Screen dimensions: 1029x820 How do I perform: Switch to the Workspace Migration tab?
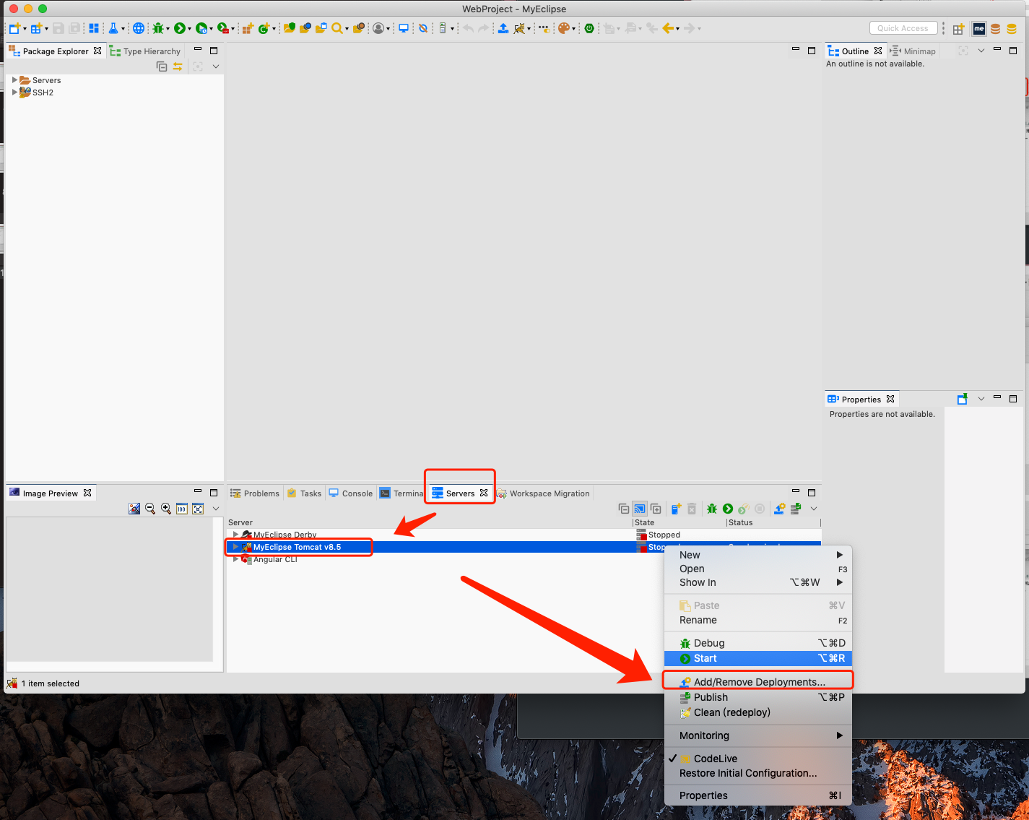coord(543,493)
